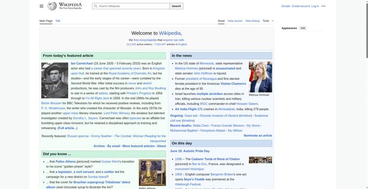
Task: Open the Hossein Salami link
Action: coord(247,104)
